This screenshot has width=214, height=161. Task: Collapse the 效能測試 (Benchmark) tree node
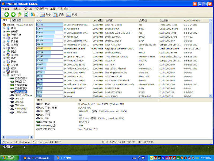click(4, 75)
